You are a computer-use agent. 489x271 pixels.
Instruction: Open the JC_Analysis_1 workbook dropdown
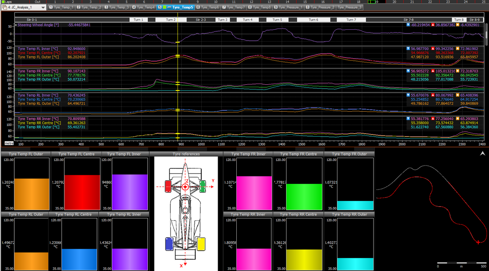[x=44, y=7]
